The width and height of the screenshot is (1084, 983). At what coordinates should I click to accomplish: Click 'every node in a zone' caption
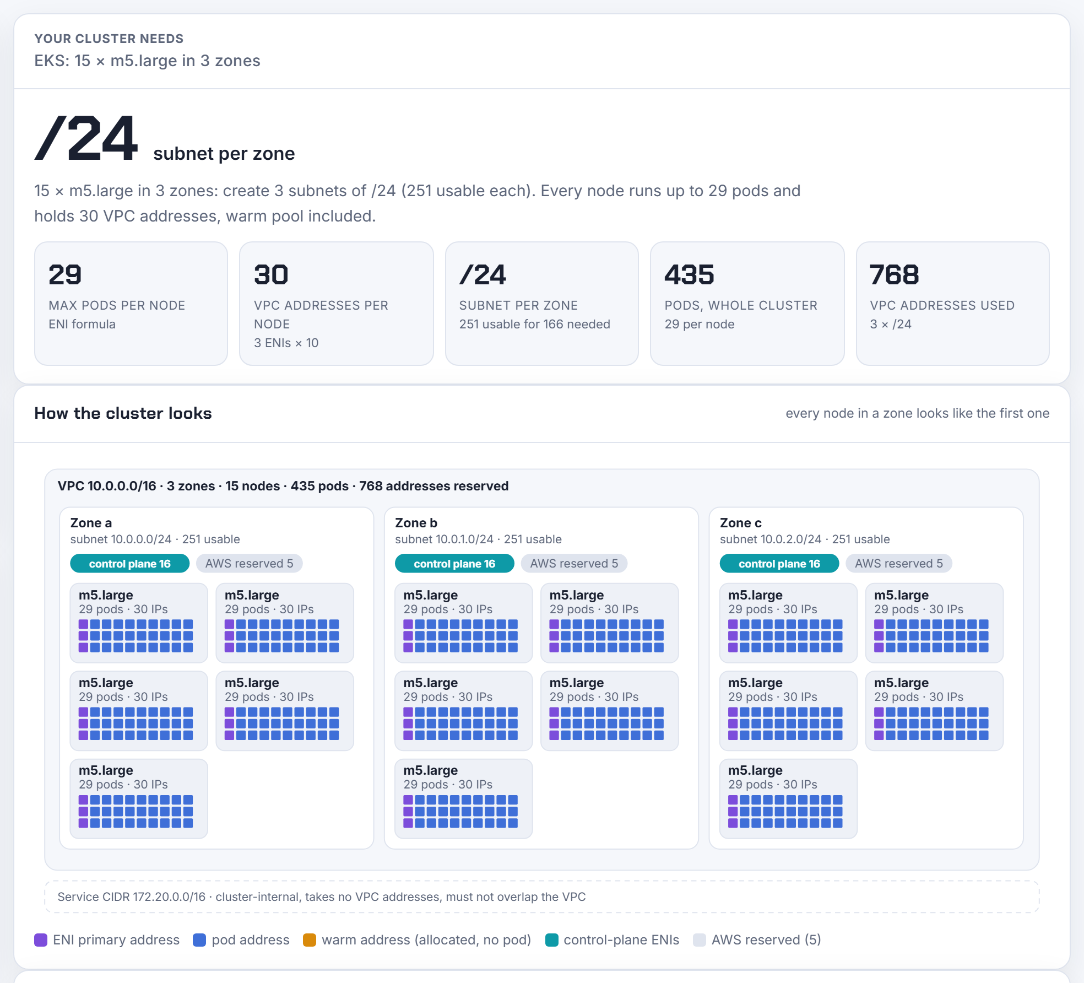tap(918, 413)
